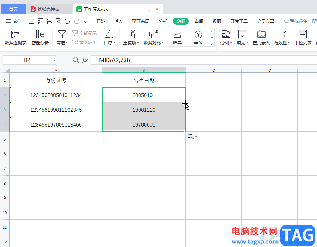This screenshot has height=247, width=317.
Task: Click cell containing 身份证号
Action: click(x=56, y=80)
